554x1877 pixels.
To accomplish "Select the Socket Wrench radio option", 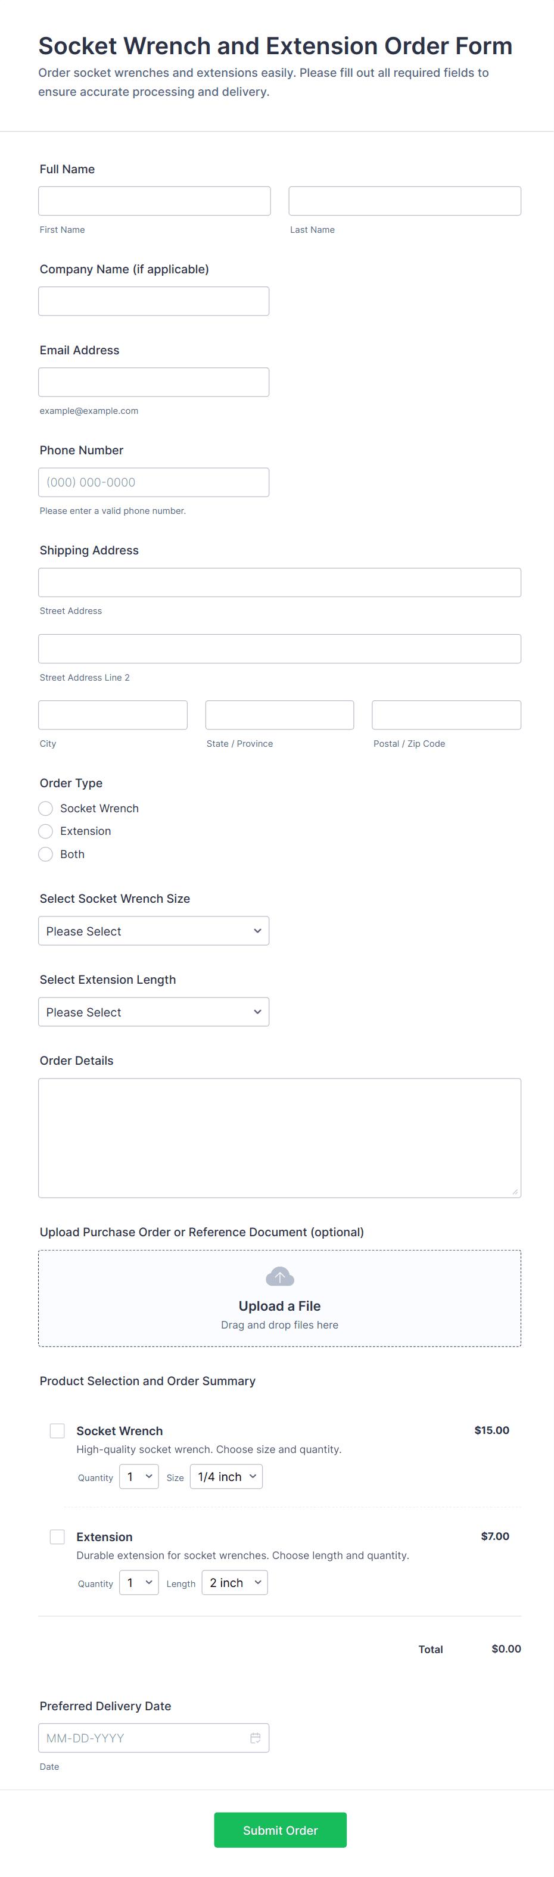I will point(46,808).
